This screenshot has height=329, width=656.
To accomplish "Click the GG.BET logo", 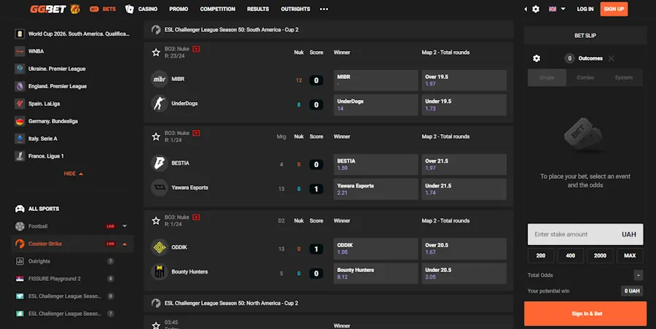I will (48, 9).
